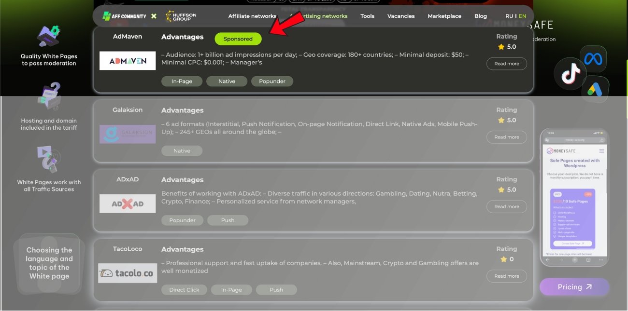628x311 pixels.
Task: Toggle the Popunder format tag for AdMaven
Action: click(272, 81)
